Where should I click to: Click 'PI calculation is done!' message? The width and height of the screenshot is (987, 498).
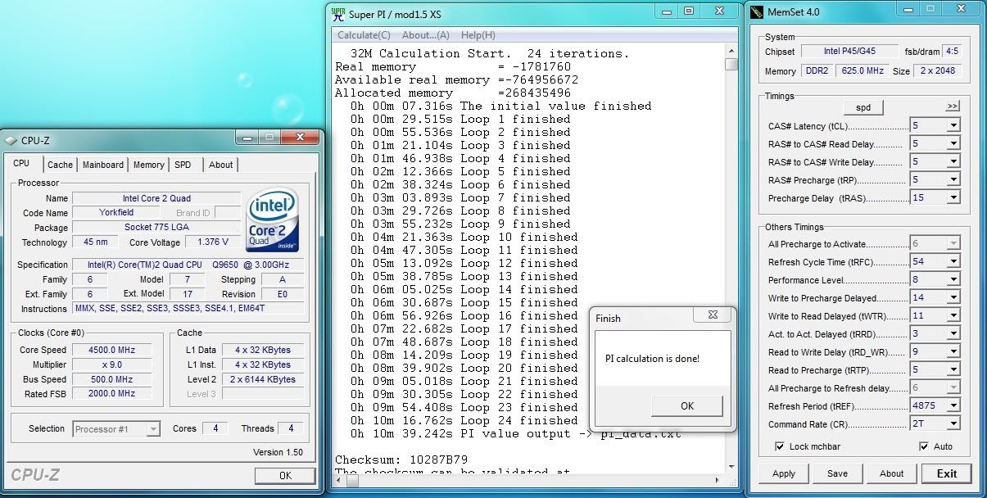coord(652,359)
